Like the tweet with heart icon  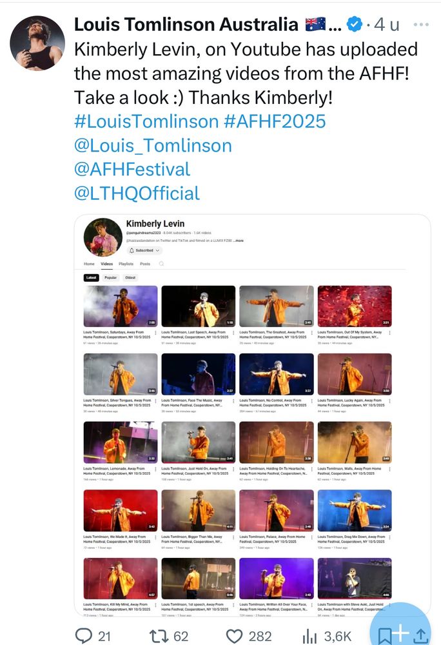click(x=234, y=636)
